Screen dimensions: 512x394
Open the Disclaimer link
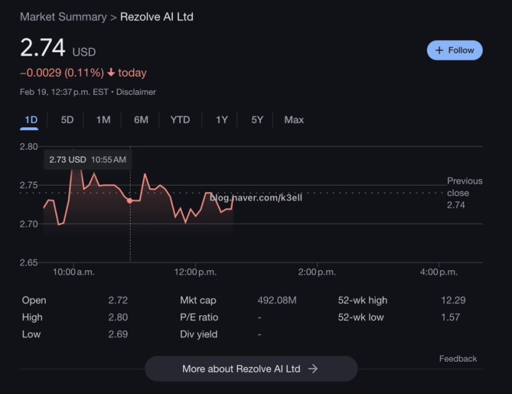[x=136, y=92]
